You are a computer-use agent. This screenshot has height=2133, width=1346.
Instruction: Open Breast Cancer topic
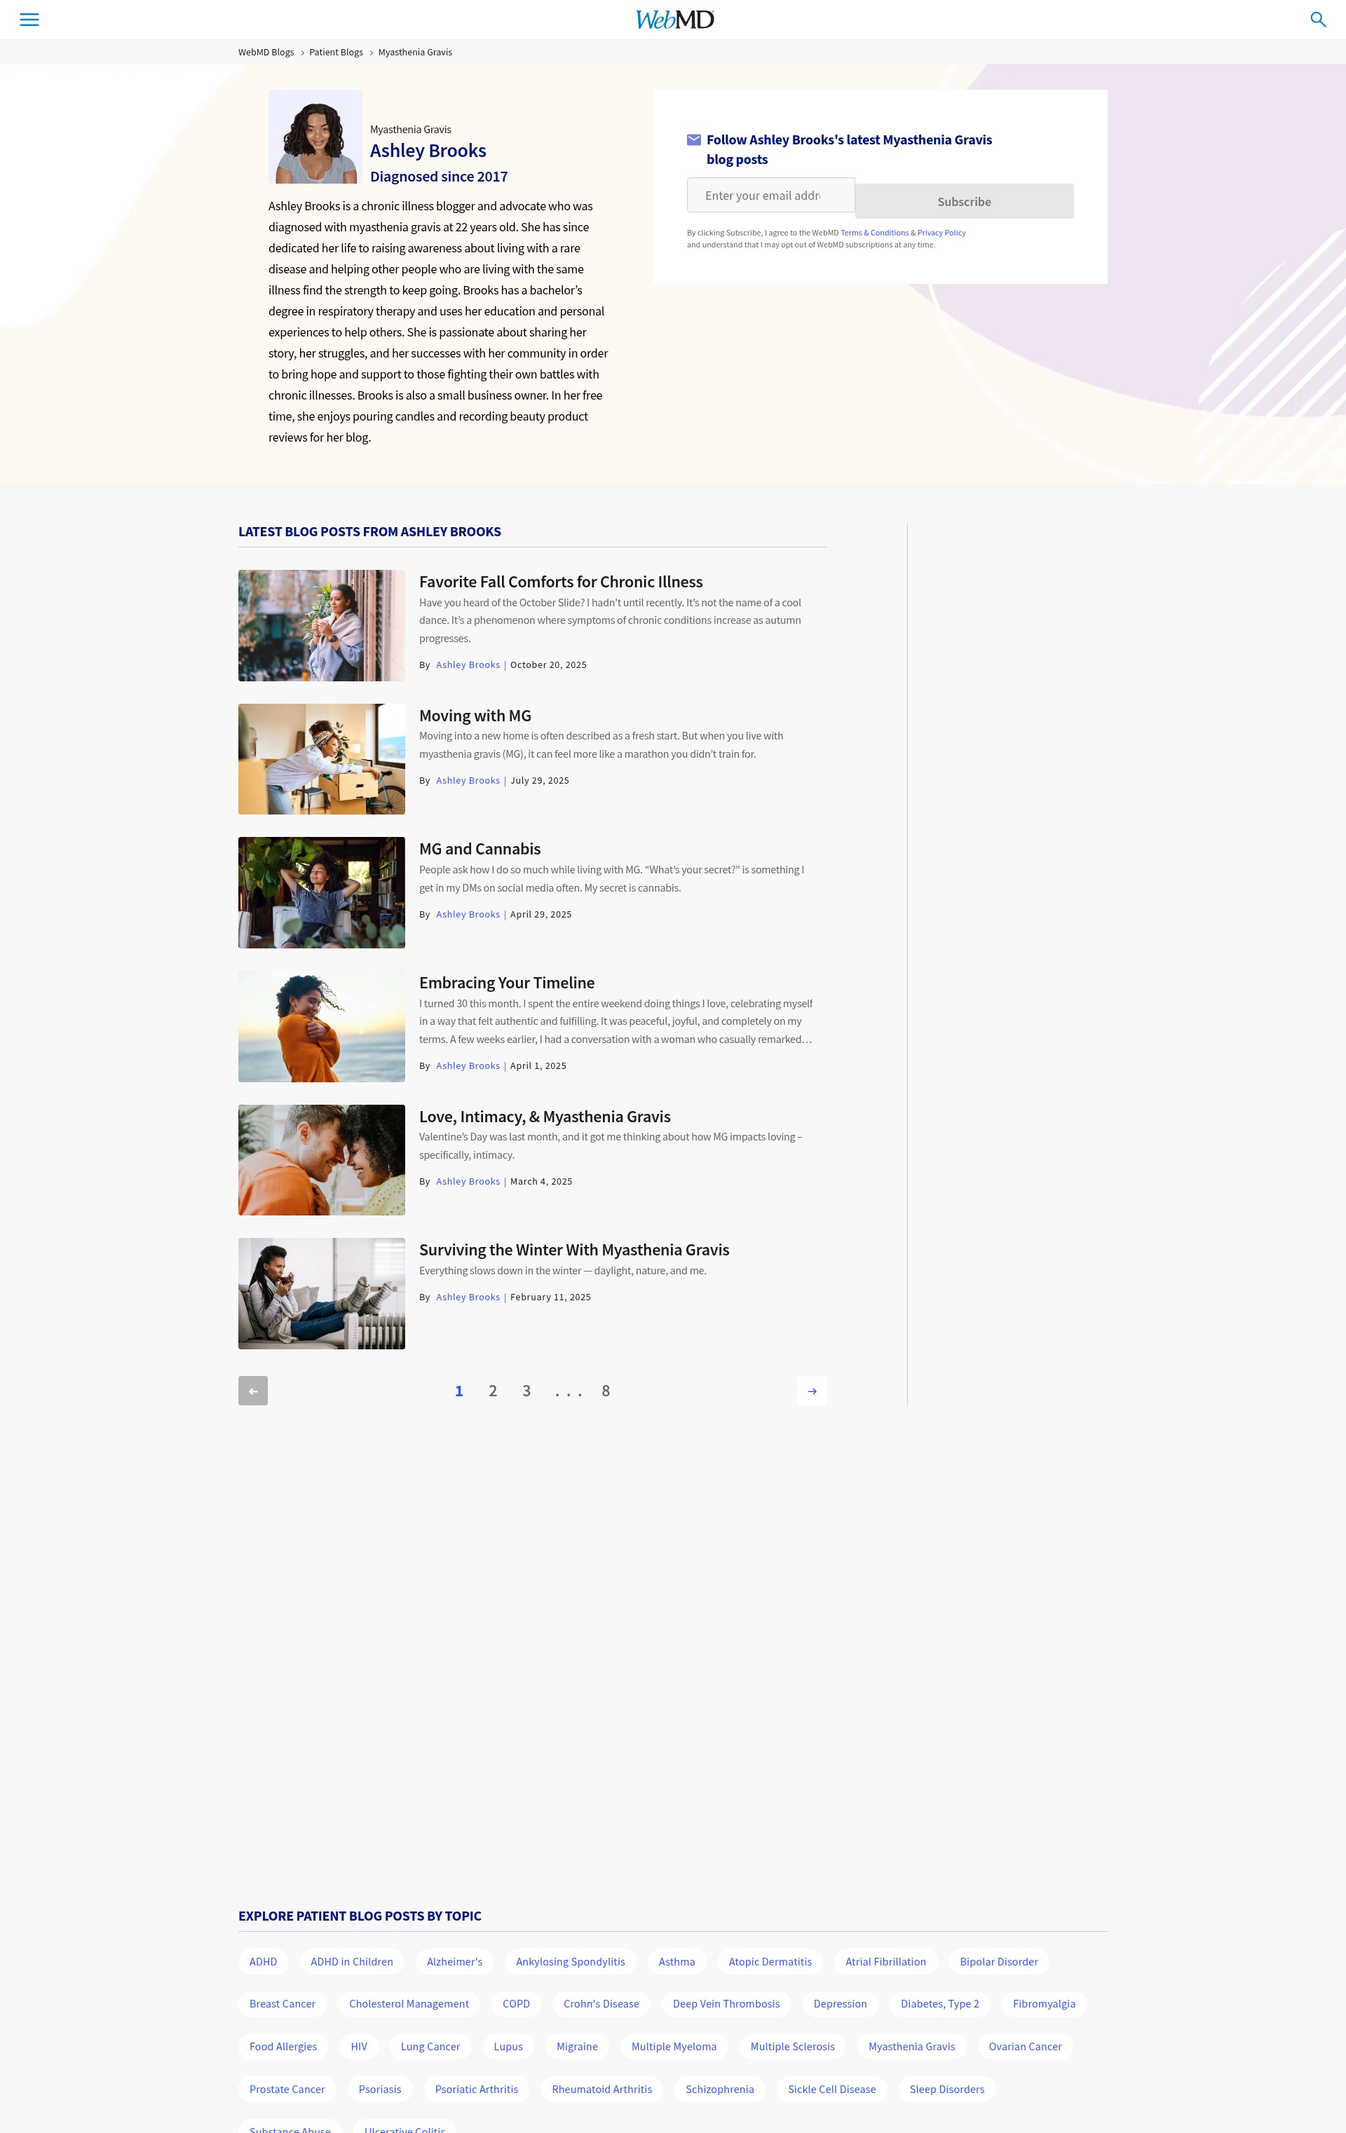click(x=283, y=2003)
